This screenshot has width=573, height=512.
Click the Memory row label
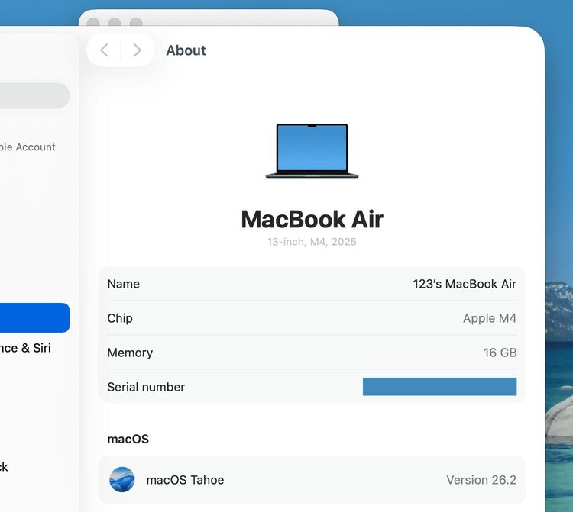130,353
